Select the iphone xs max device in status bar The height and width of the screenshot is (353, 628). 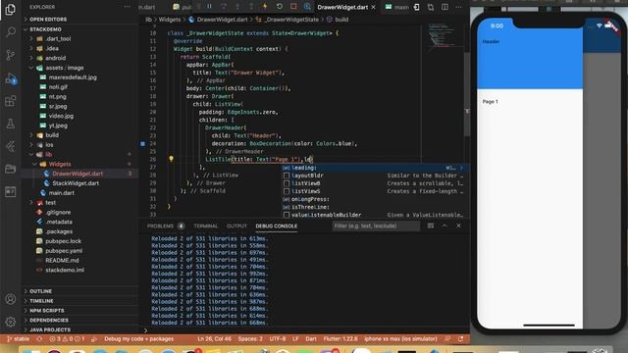[400, 339]
